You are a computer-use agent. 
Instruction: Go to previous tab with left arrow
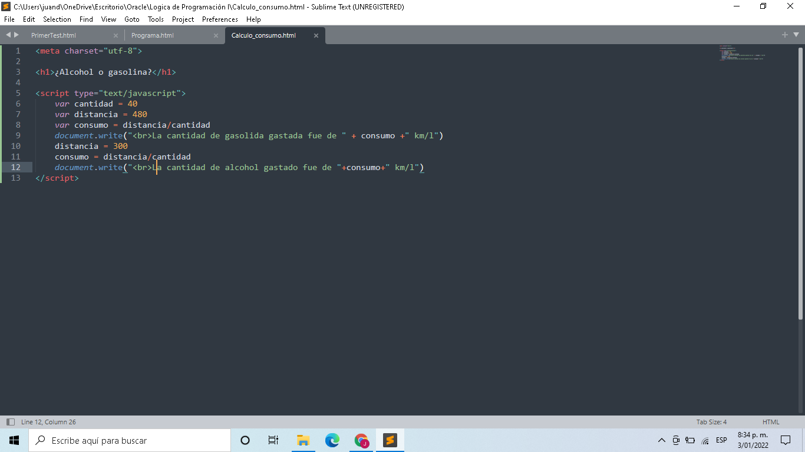point(8,35)
